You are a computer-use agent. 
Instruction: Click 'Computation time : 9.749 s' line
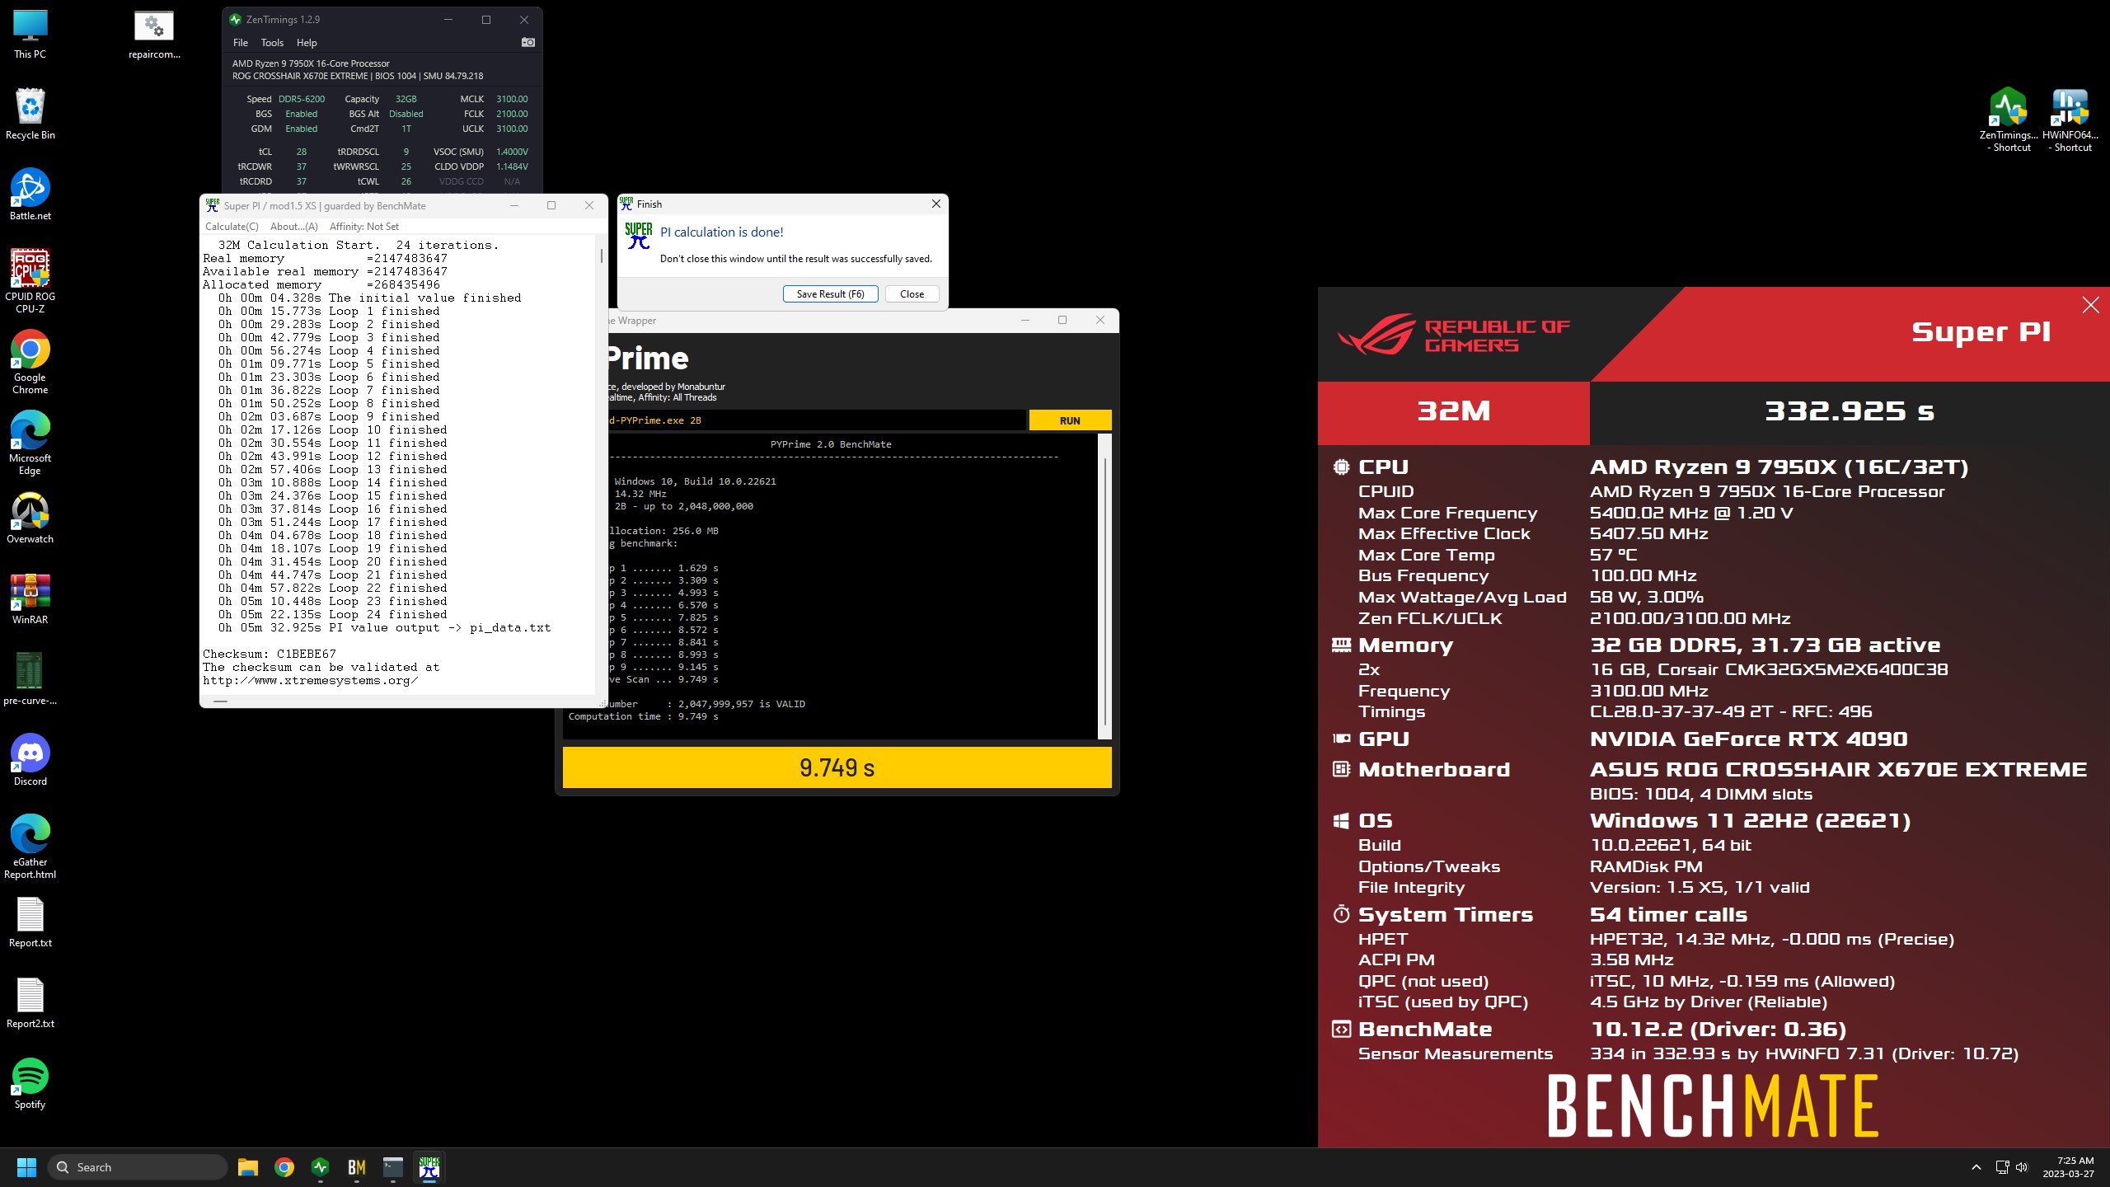[x=643, y=716]
